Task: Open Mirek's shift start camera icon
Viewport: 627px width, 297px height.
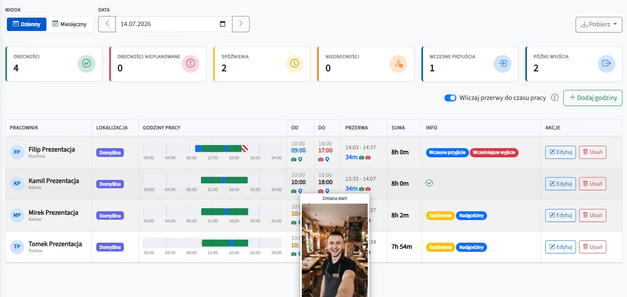Action: (294, 222)
